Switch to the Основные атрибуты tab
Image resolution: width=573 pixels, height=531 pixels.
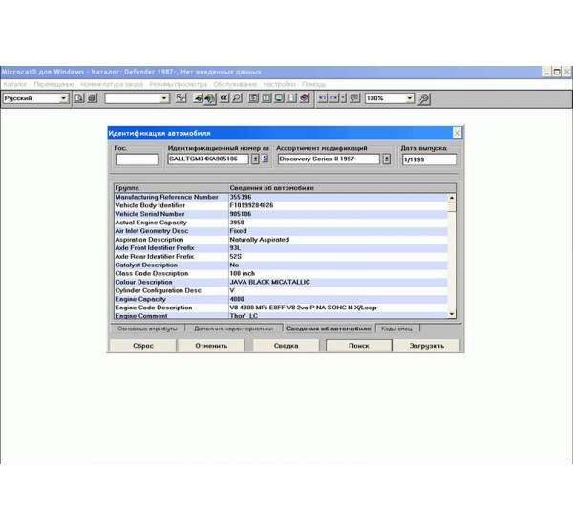(146, 328)
